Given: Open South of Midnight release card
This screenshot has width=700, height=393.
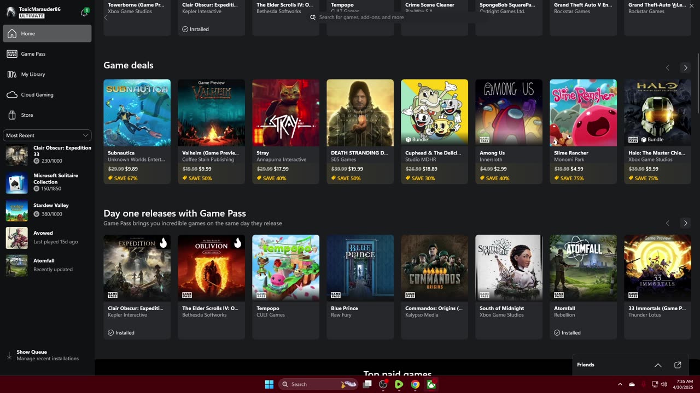Looking at the screenshot, I should [x=509, y=287].
